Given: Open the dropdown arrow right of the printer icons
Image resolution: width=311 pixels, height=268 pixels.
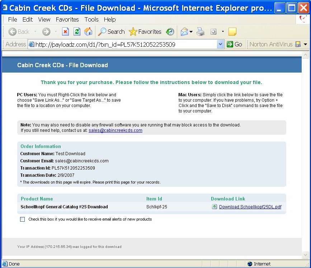Looking at the screenshot, I should click(223, 31).
